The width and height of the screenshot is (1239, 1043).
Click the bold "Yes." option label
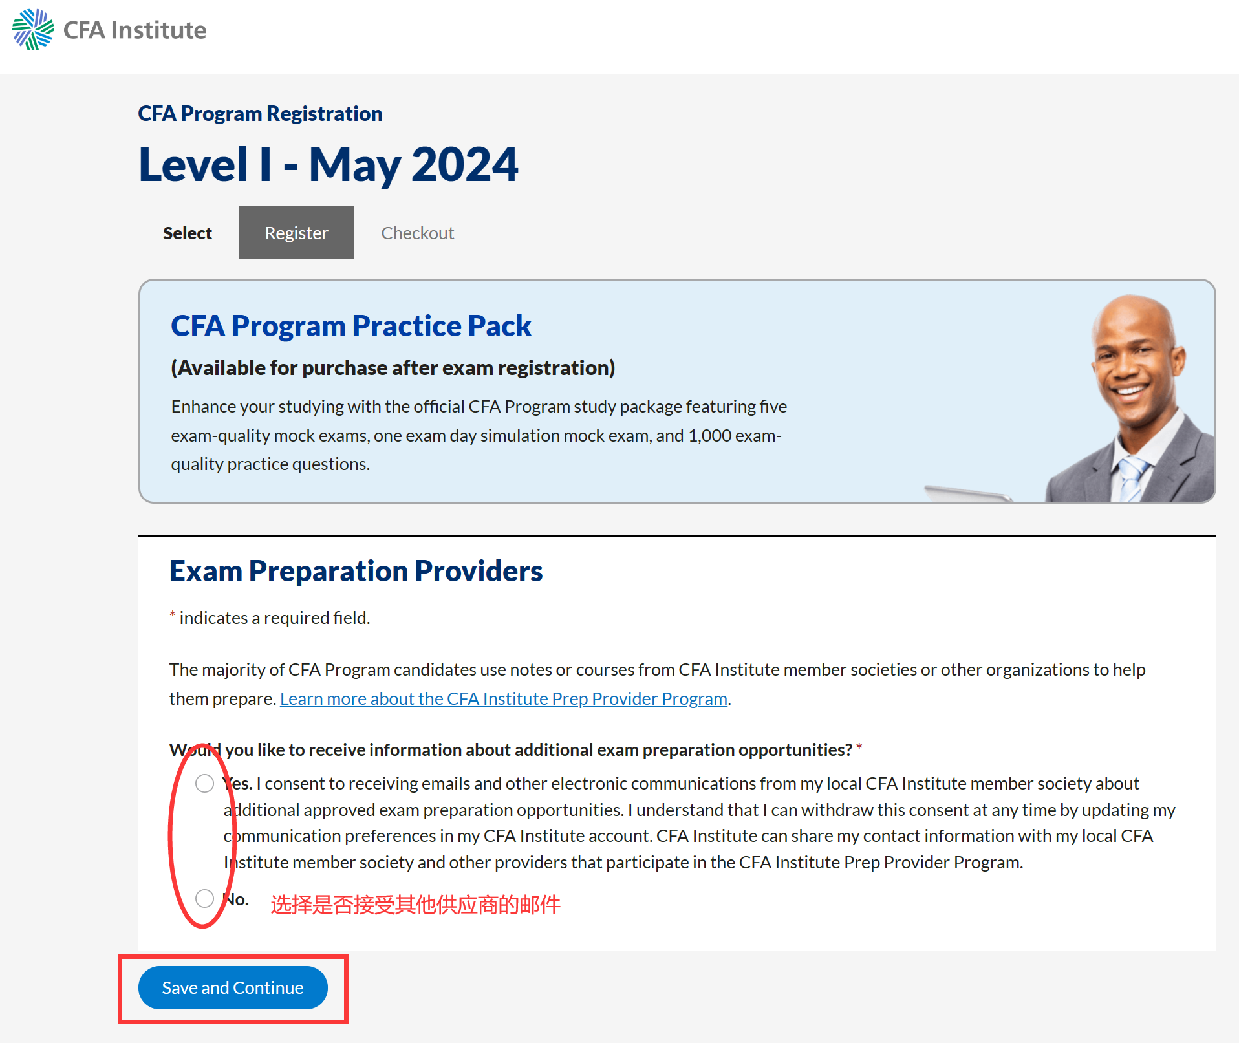239,784
